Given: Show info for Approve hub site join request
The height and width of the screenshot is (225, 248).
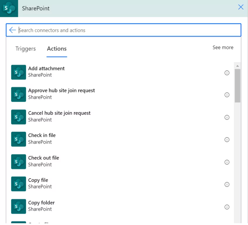Looking at the screenshot, I should [227, 95].
